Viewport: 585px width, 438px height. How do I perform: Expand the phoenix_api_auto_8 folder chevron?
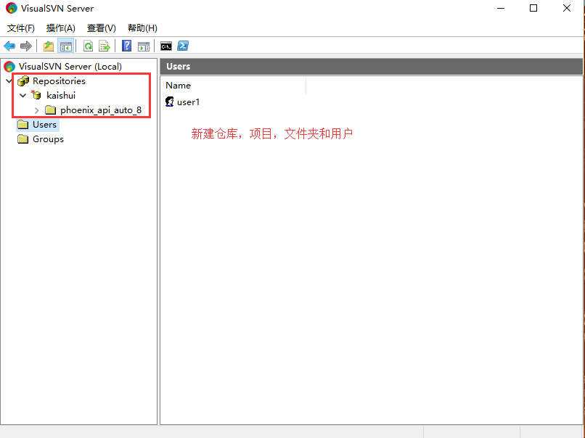point(36,110)
